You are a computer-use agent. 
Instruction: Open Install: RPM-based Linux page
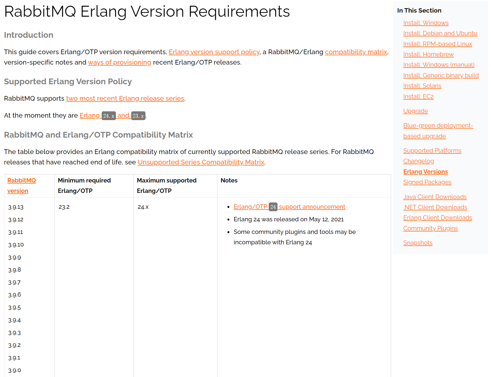coord(438,44)
